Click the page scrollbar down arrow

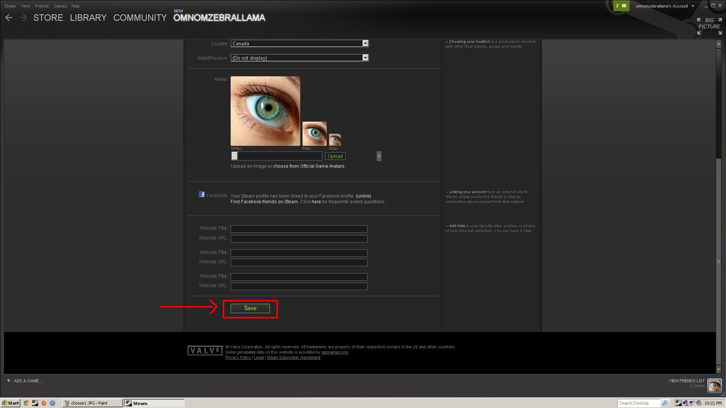[718, 369]
